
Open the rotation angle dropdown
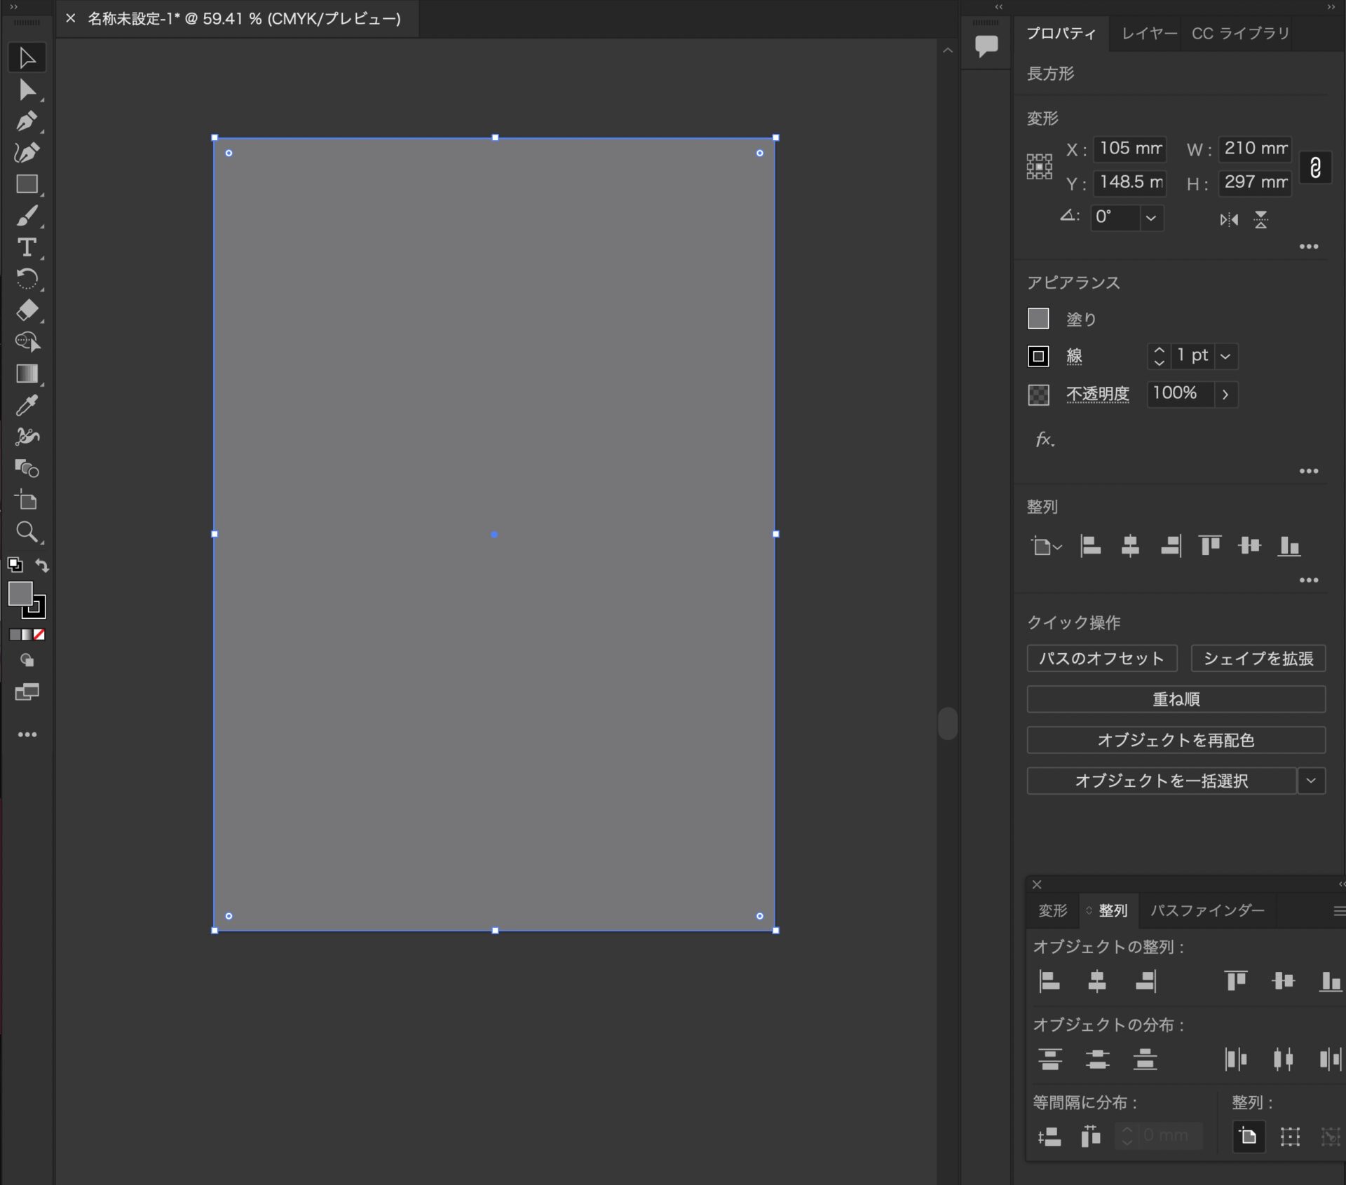click(x=1151, y=218)
